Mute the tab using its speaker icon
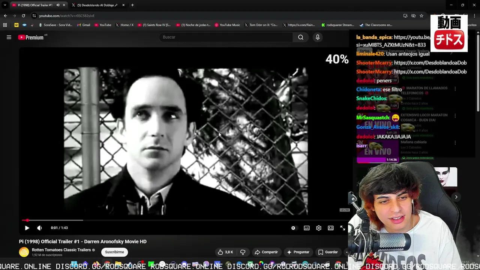 pos(58,5)
